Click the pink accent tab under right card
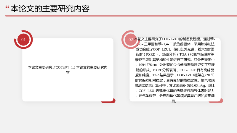The width and height of the screenshot is (237, 133). click(x=216, y=101)
